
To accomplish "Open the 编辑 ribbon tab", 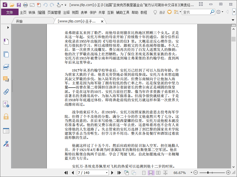I will [41, 12].
